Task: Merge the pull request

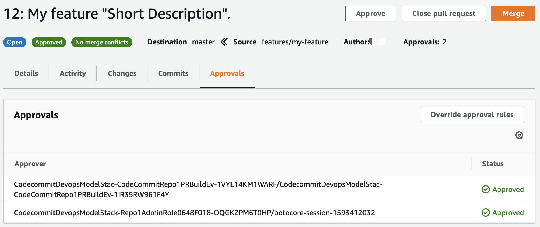Action: (x=513, y=13)
